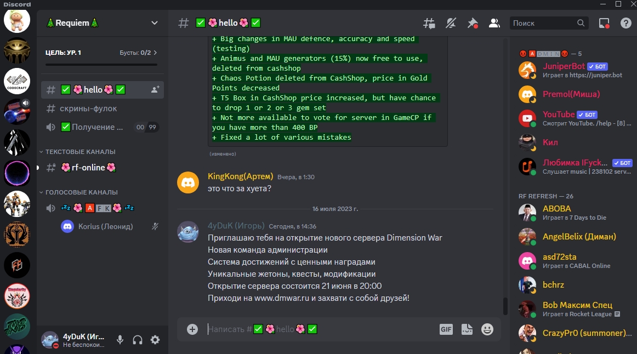Screen dimensions: 637x354
Task: Open pinned messages
Action: [x=473, y=23]
